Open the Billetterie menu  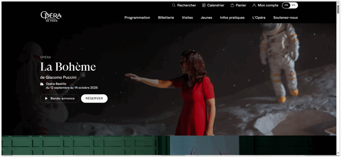click(x=166, y=18)
